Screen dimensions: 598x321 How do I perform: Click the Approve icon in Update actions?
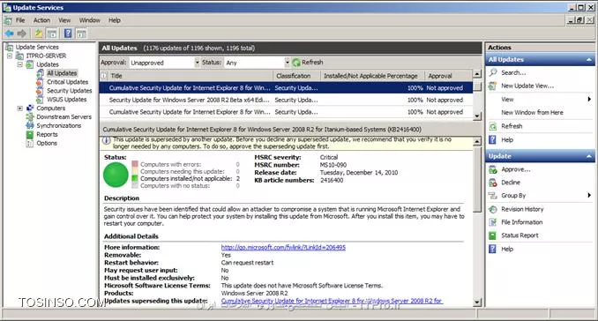[x=493, y=169]
